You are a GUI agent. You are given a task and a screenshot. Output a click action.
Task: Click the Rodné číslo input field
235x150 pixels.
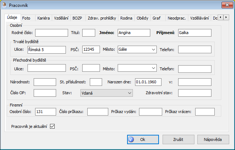(52, 33)
